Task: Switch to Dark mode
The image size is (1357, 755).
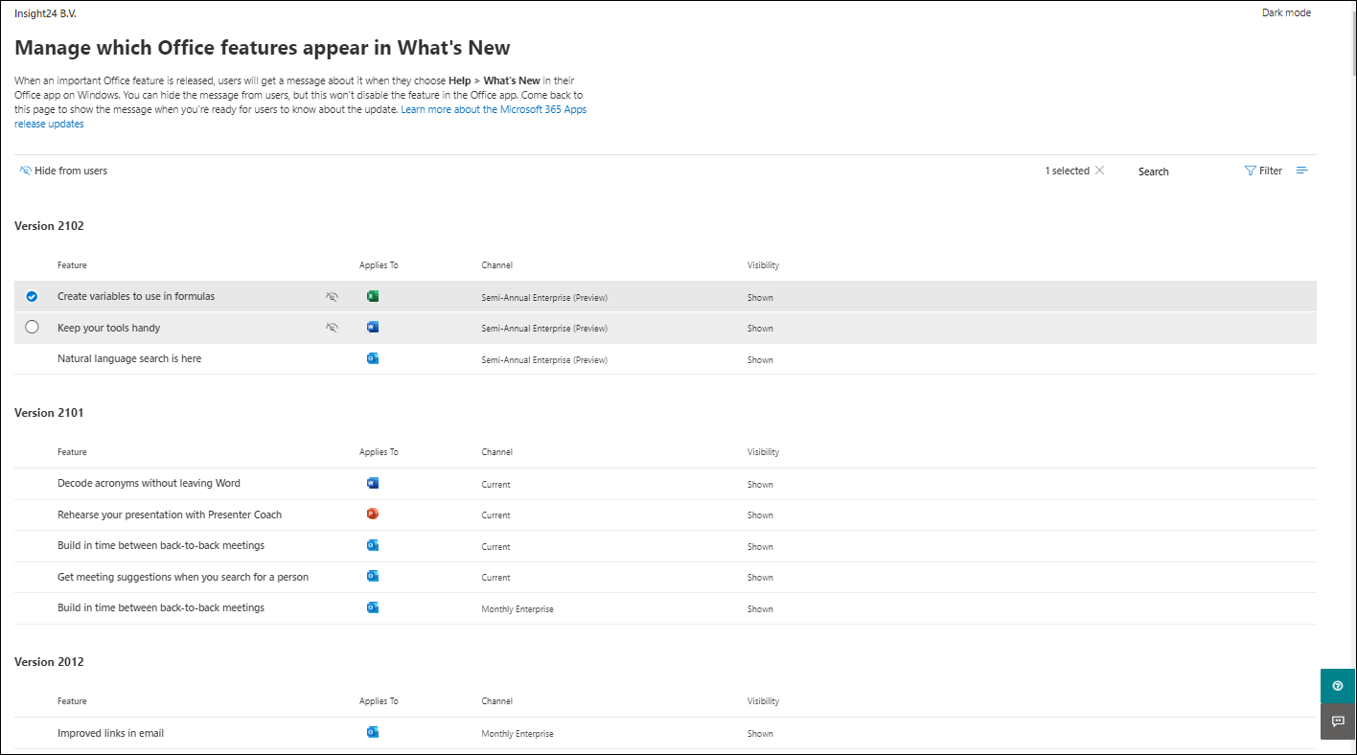Action: coord(1286,12)
